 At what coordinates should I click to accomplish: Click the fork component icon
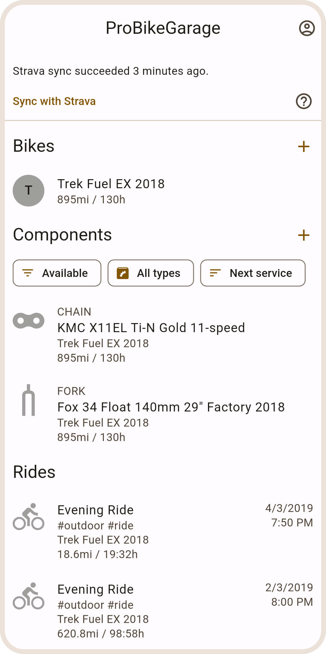[x=29, y=400]
